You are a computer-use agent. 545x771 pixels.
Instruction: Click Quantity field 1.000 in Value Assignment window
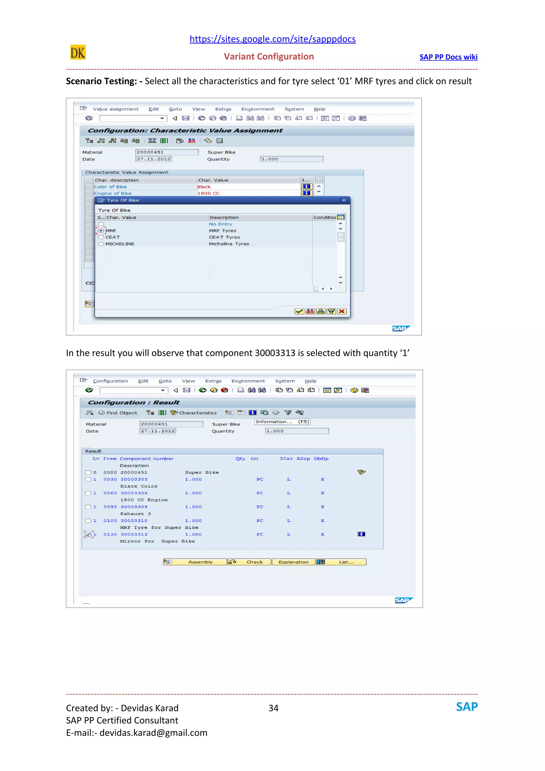[291, 159]
